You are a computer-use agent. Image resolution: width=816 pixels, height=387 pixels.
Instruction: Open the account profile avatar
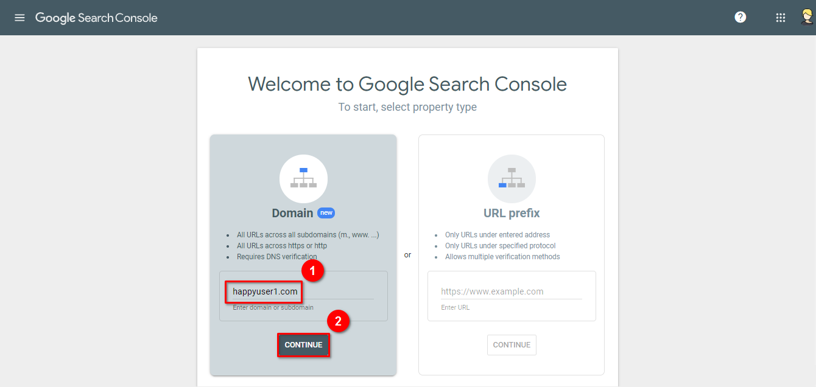(x=807, y=17)
